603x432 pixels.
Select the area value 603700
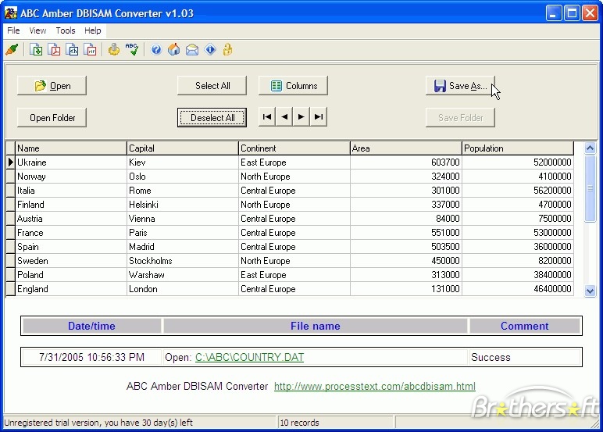406,162
